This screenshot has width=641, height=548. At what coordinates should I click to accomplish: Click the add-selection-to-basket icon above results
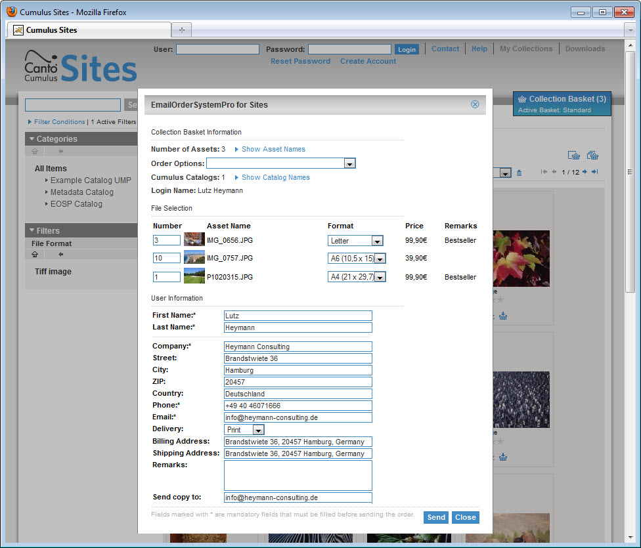pos(573,156)
